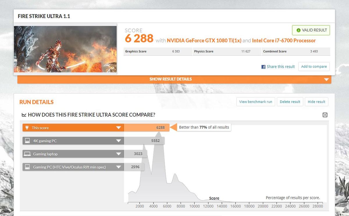This screenshot has width=349, height=216.
Task: Click the physics score value 11 627
Action: pyautogui.click(x=246, y=51)
